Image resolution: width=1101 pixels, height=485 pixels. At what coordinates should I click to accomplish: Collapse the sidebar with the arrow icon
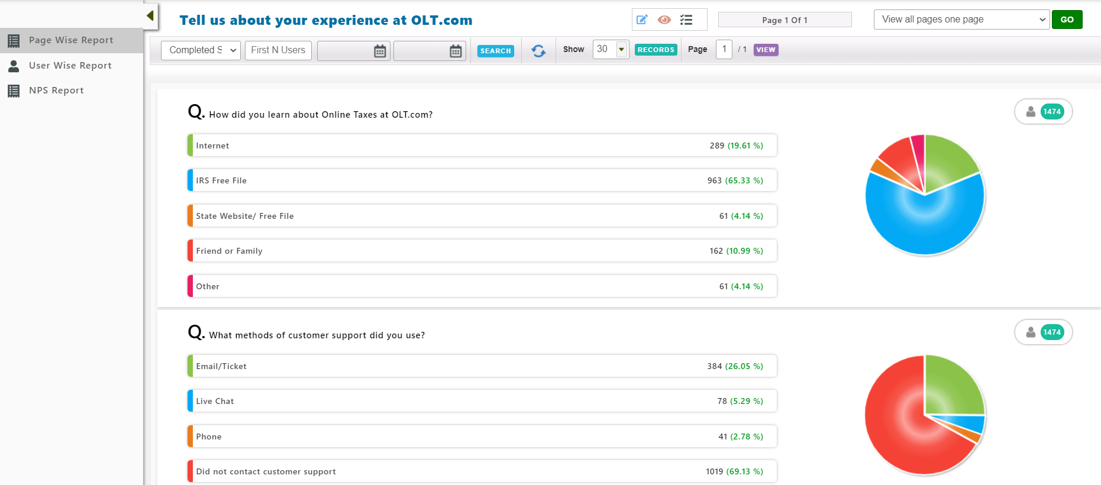coord(150,15)
